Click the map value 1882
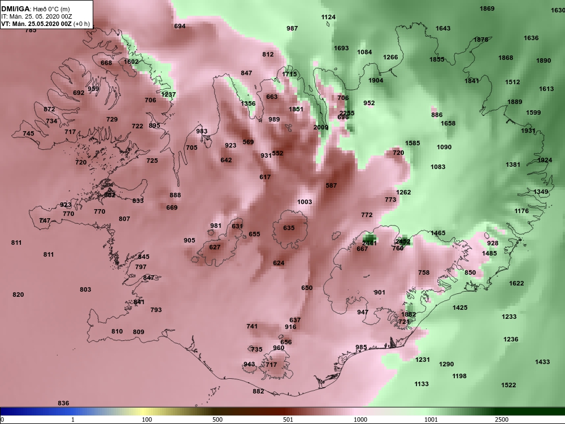 point(408,314)
